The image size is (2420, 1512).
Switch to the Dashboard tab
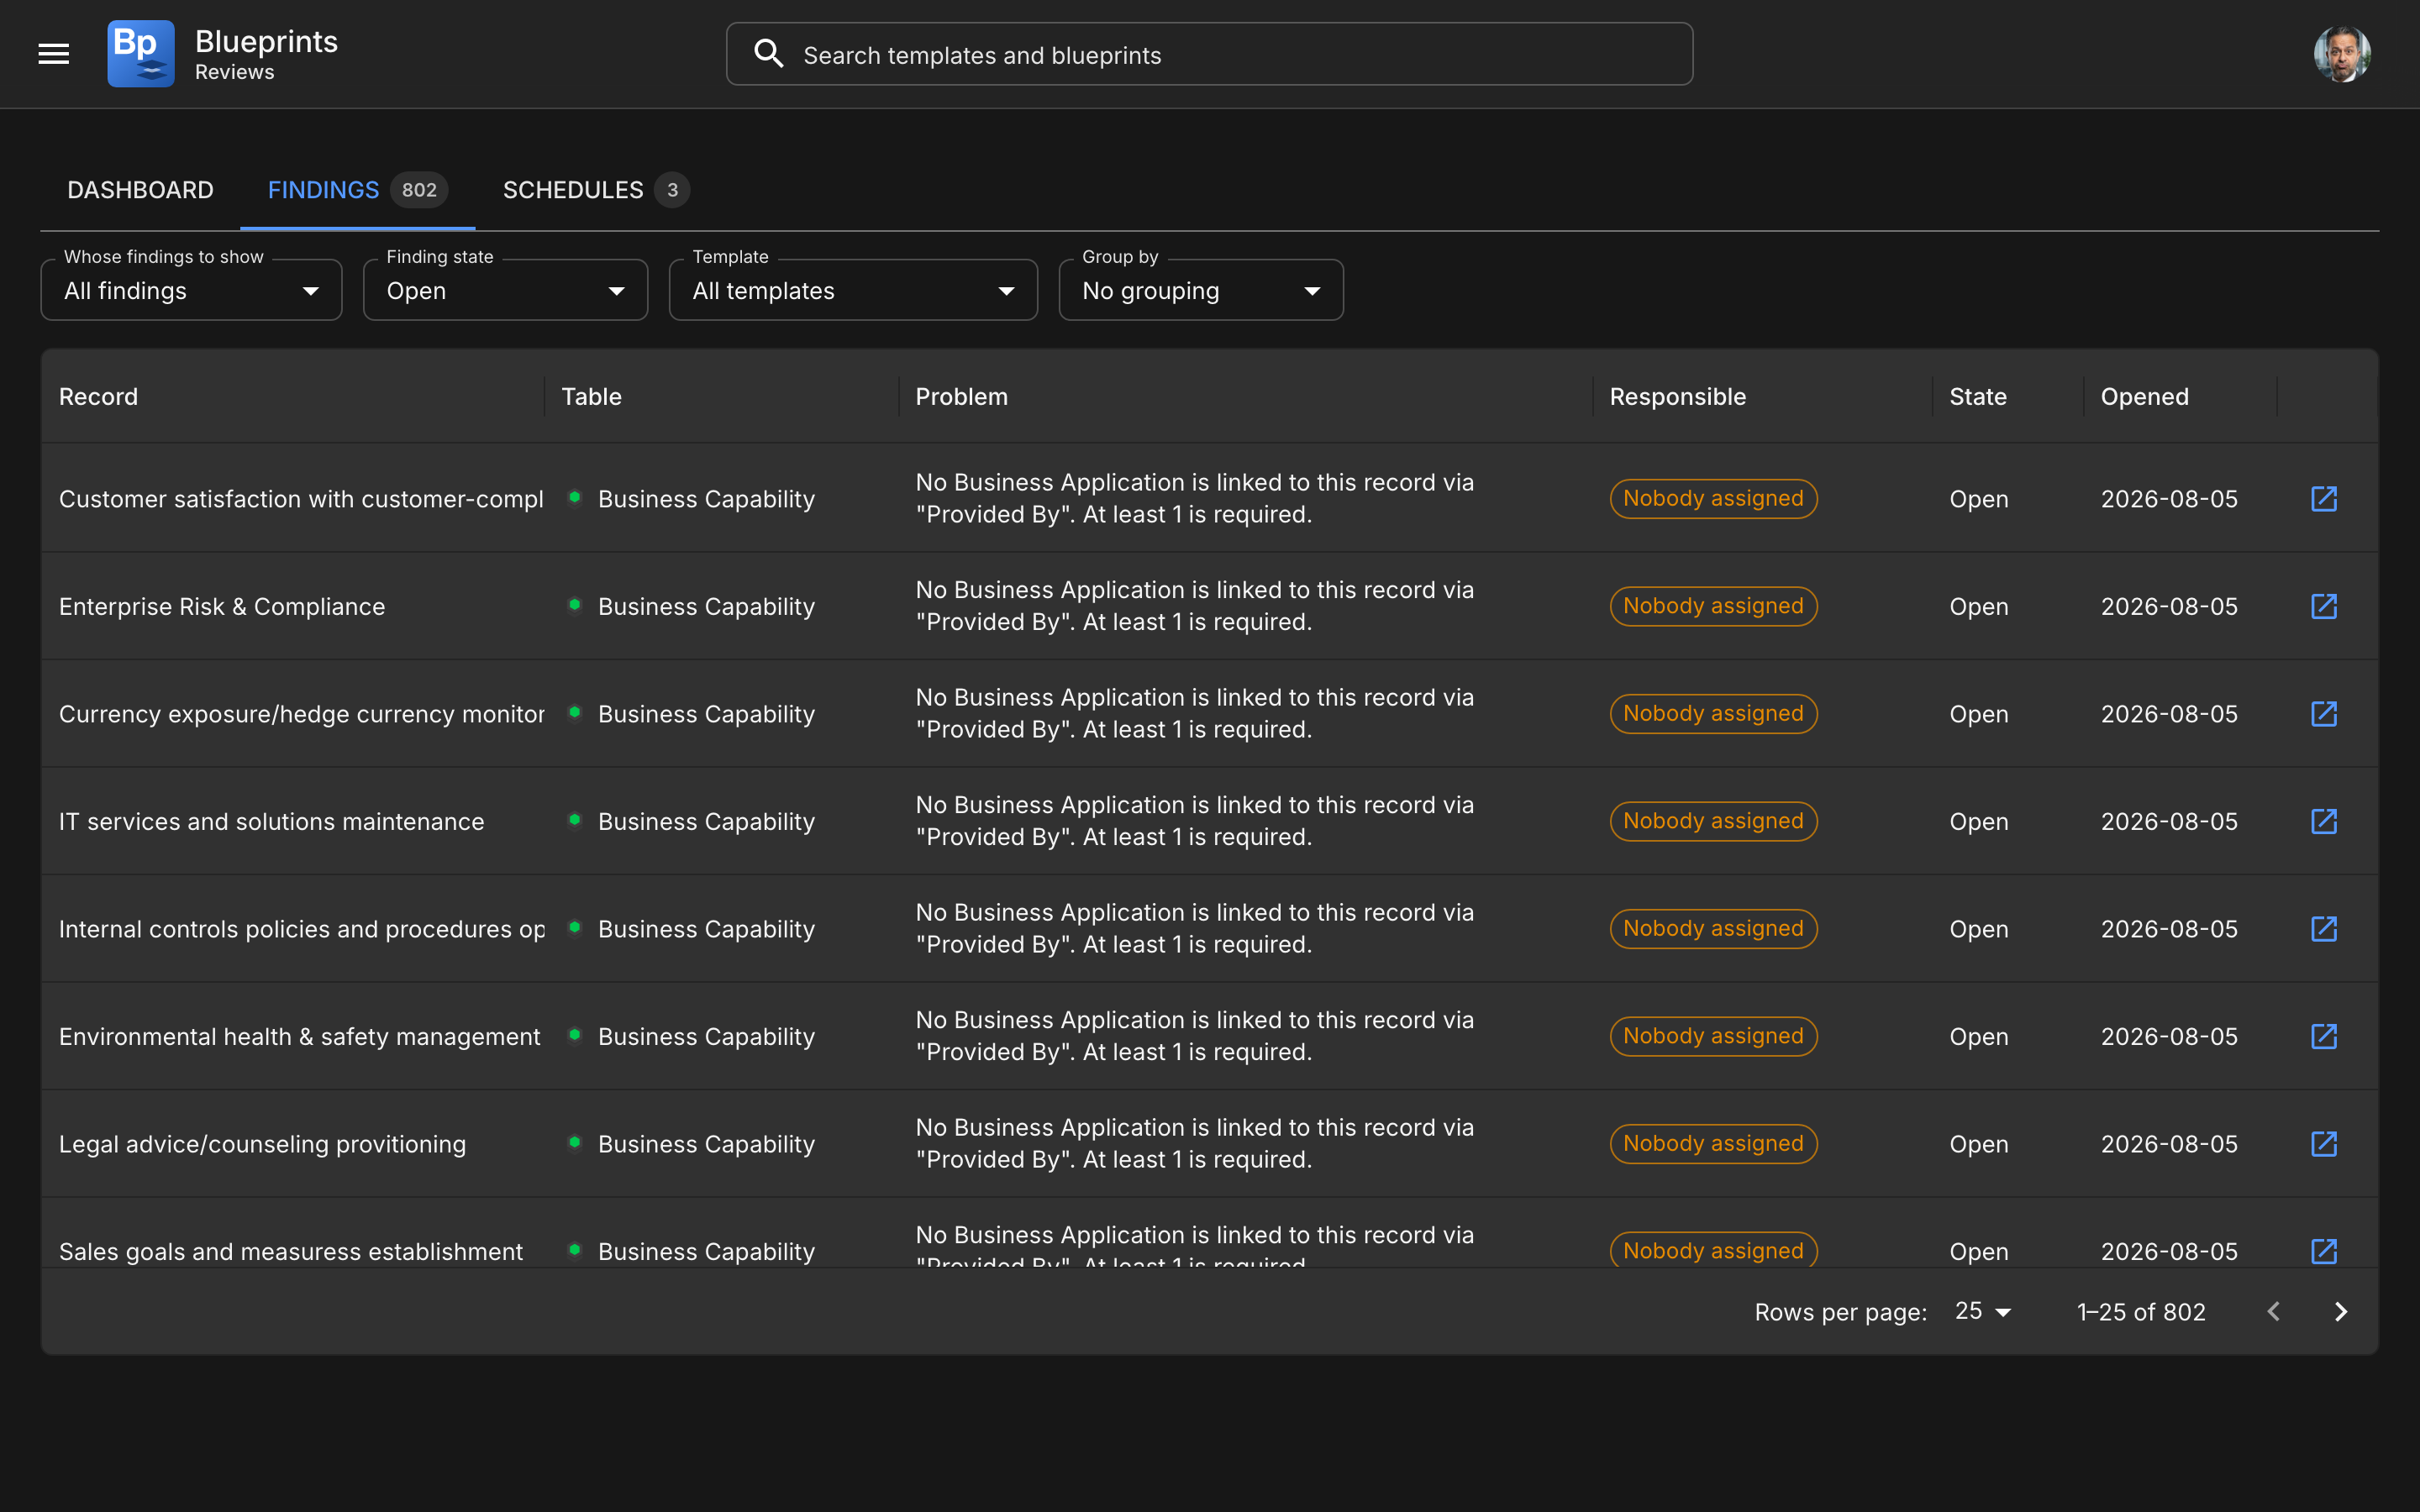140,190
